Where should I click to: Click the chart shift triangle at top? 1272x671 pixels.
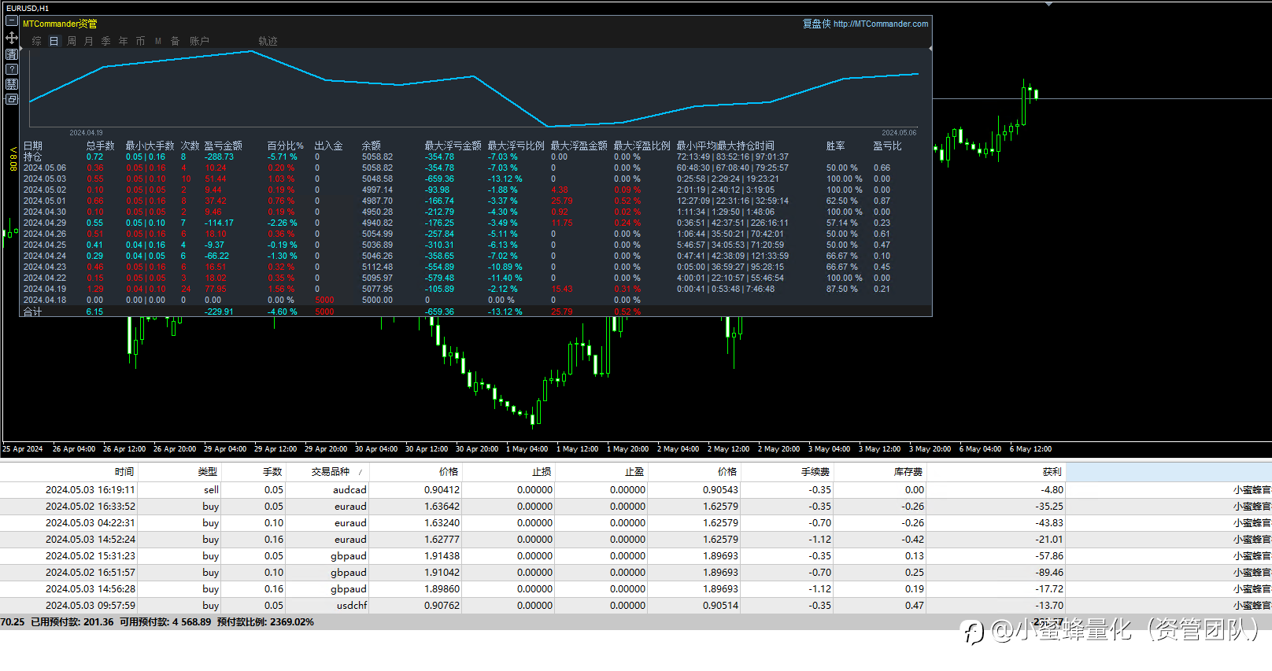[1048, 4]
